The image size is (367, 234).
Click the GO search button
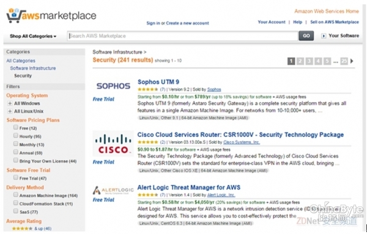[306, 36]
